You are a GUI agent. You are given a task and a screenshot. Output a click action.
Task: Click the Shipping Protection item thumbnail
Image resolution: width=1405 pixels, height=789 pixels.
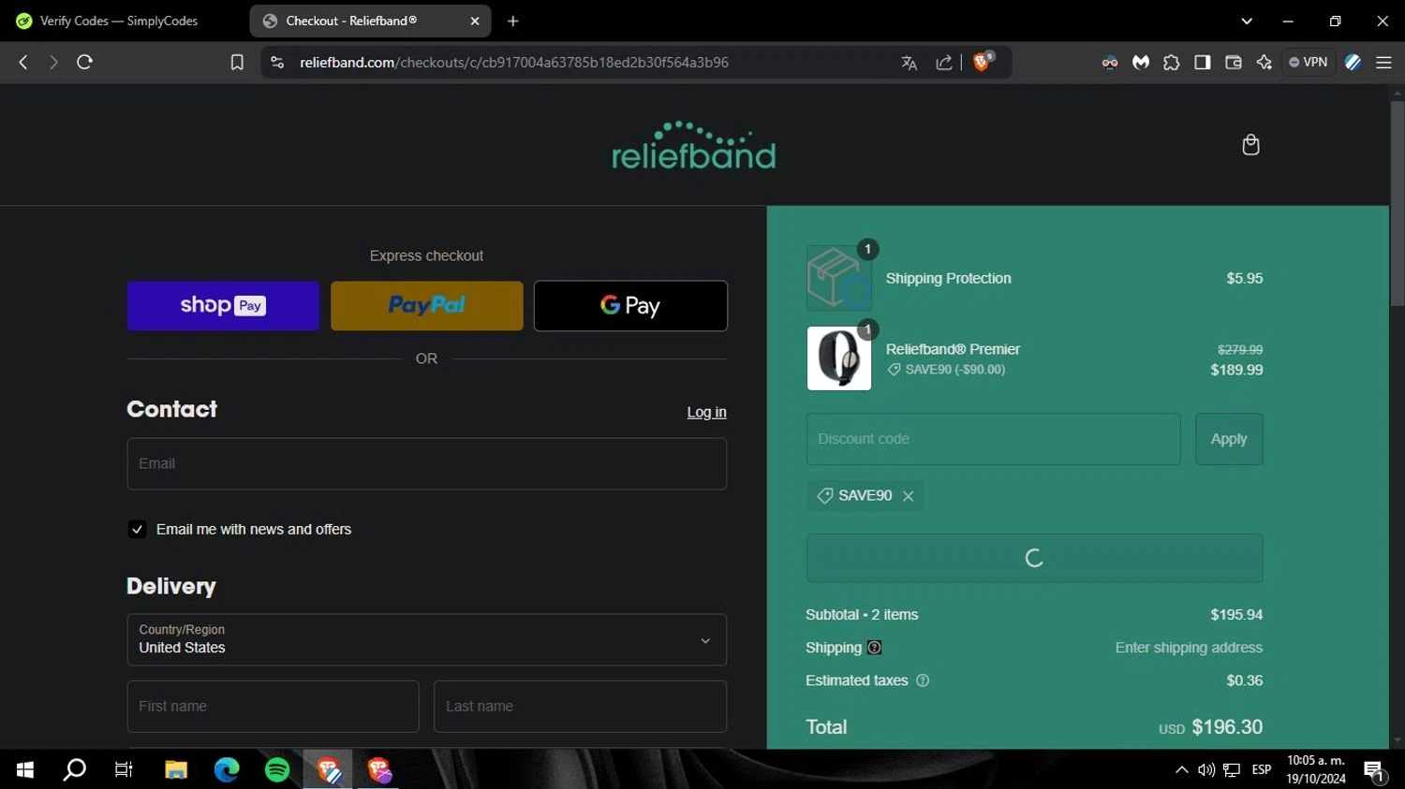click(x=839, y=278)
